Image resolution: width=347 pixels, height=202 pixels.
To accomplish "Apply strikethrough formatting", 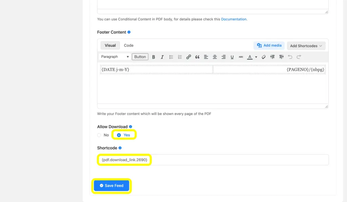I will coord(241,57).
